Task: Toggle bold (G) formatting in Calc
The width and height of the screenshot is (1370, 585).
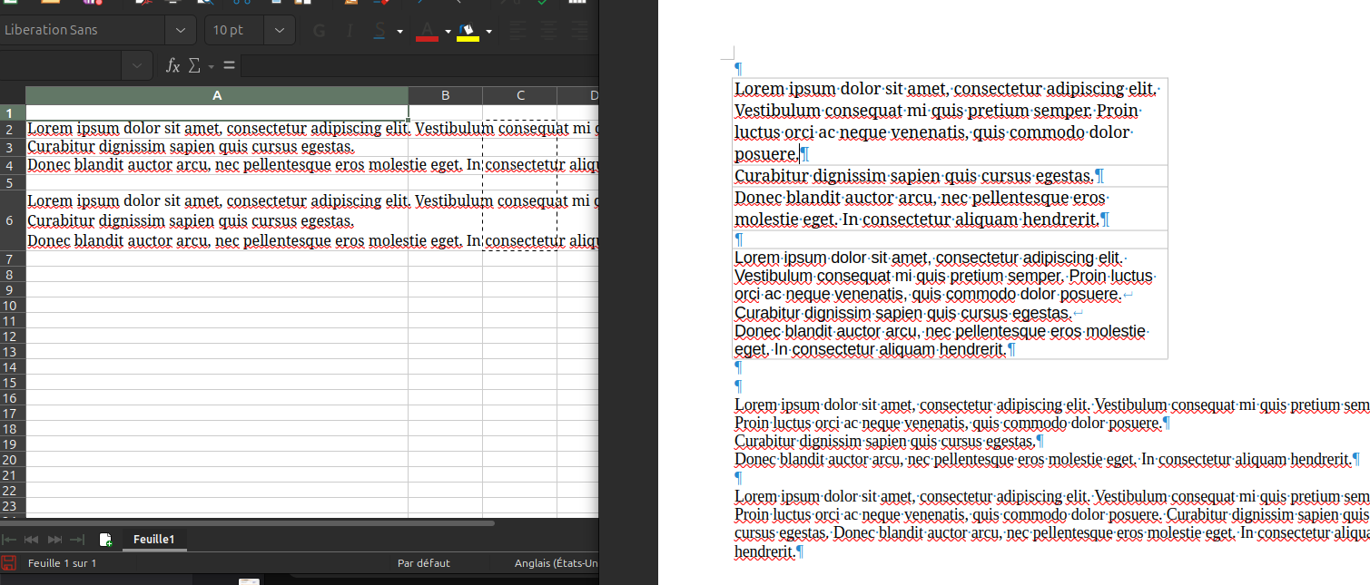Action: click(x=319, y=31)
